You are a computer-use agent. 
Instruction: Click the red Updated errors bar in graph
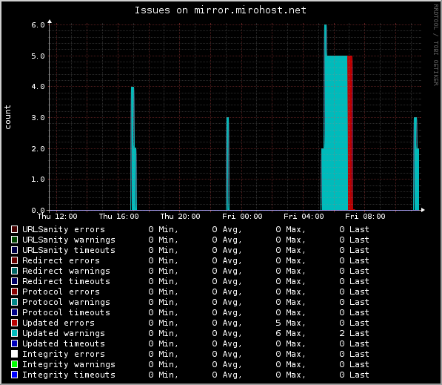(349, 133)
